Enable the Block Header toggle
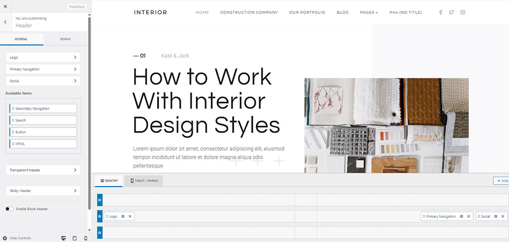 pos(9,209)
